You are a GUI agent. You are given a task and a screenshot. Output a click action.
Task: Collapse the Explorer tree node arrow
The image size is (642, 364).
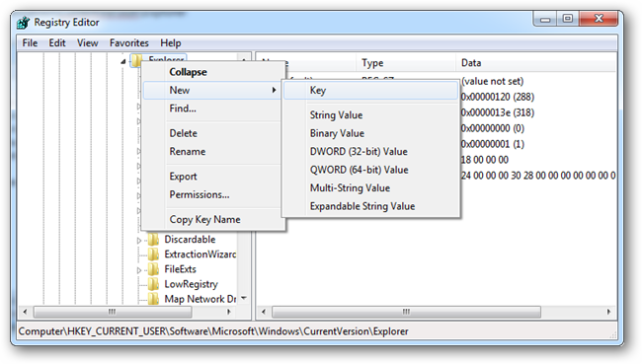click(x=123, y=61)
